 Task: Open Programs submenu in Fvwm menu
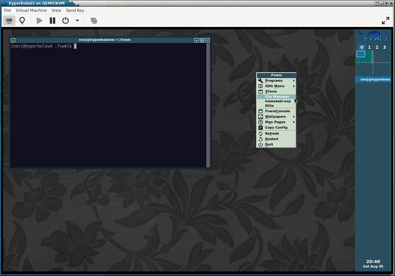[276, 80]
